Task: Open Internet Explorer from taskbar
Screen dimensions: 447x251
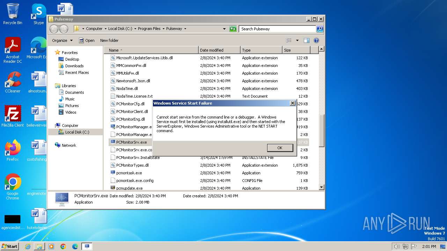Action: click(28, 246)
